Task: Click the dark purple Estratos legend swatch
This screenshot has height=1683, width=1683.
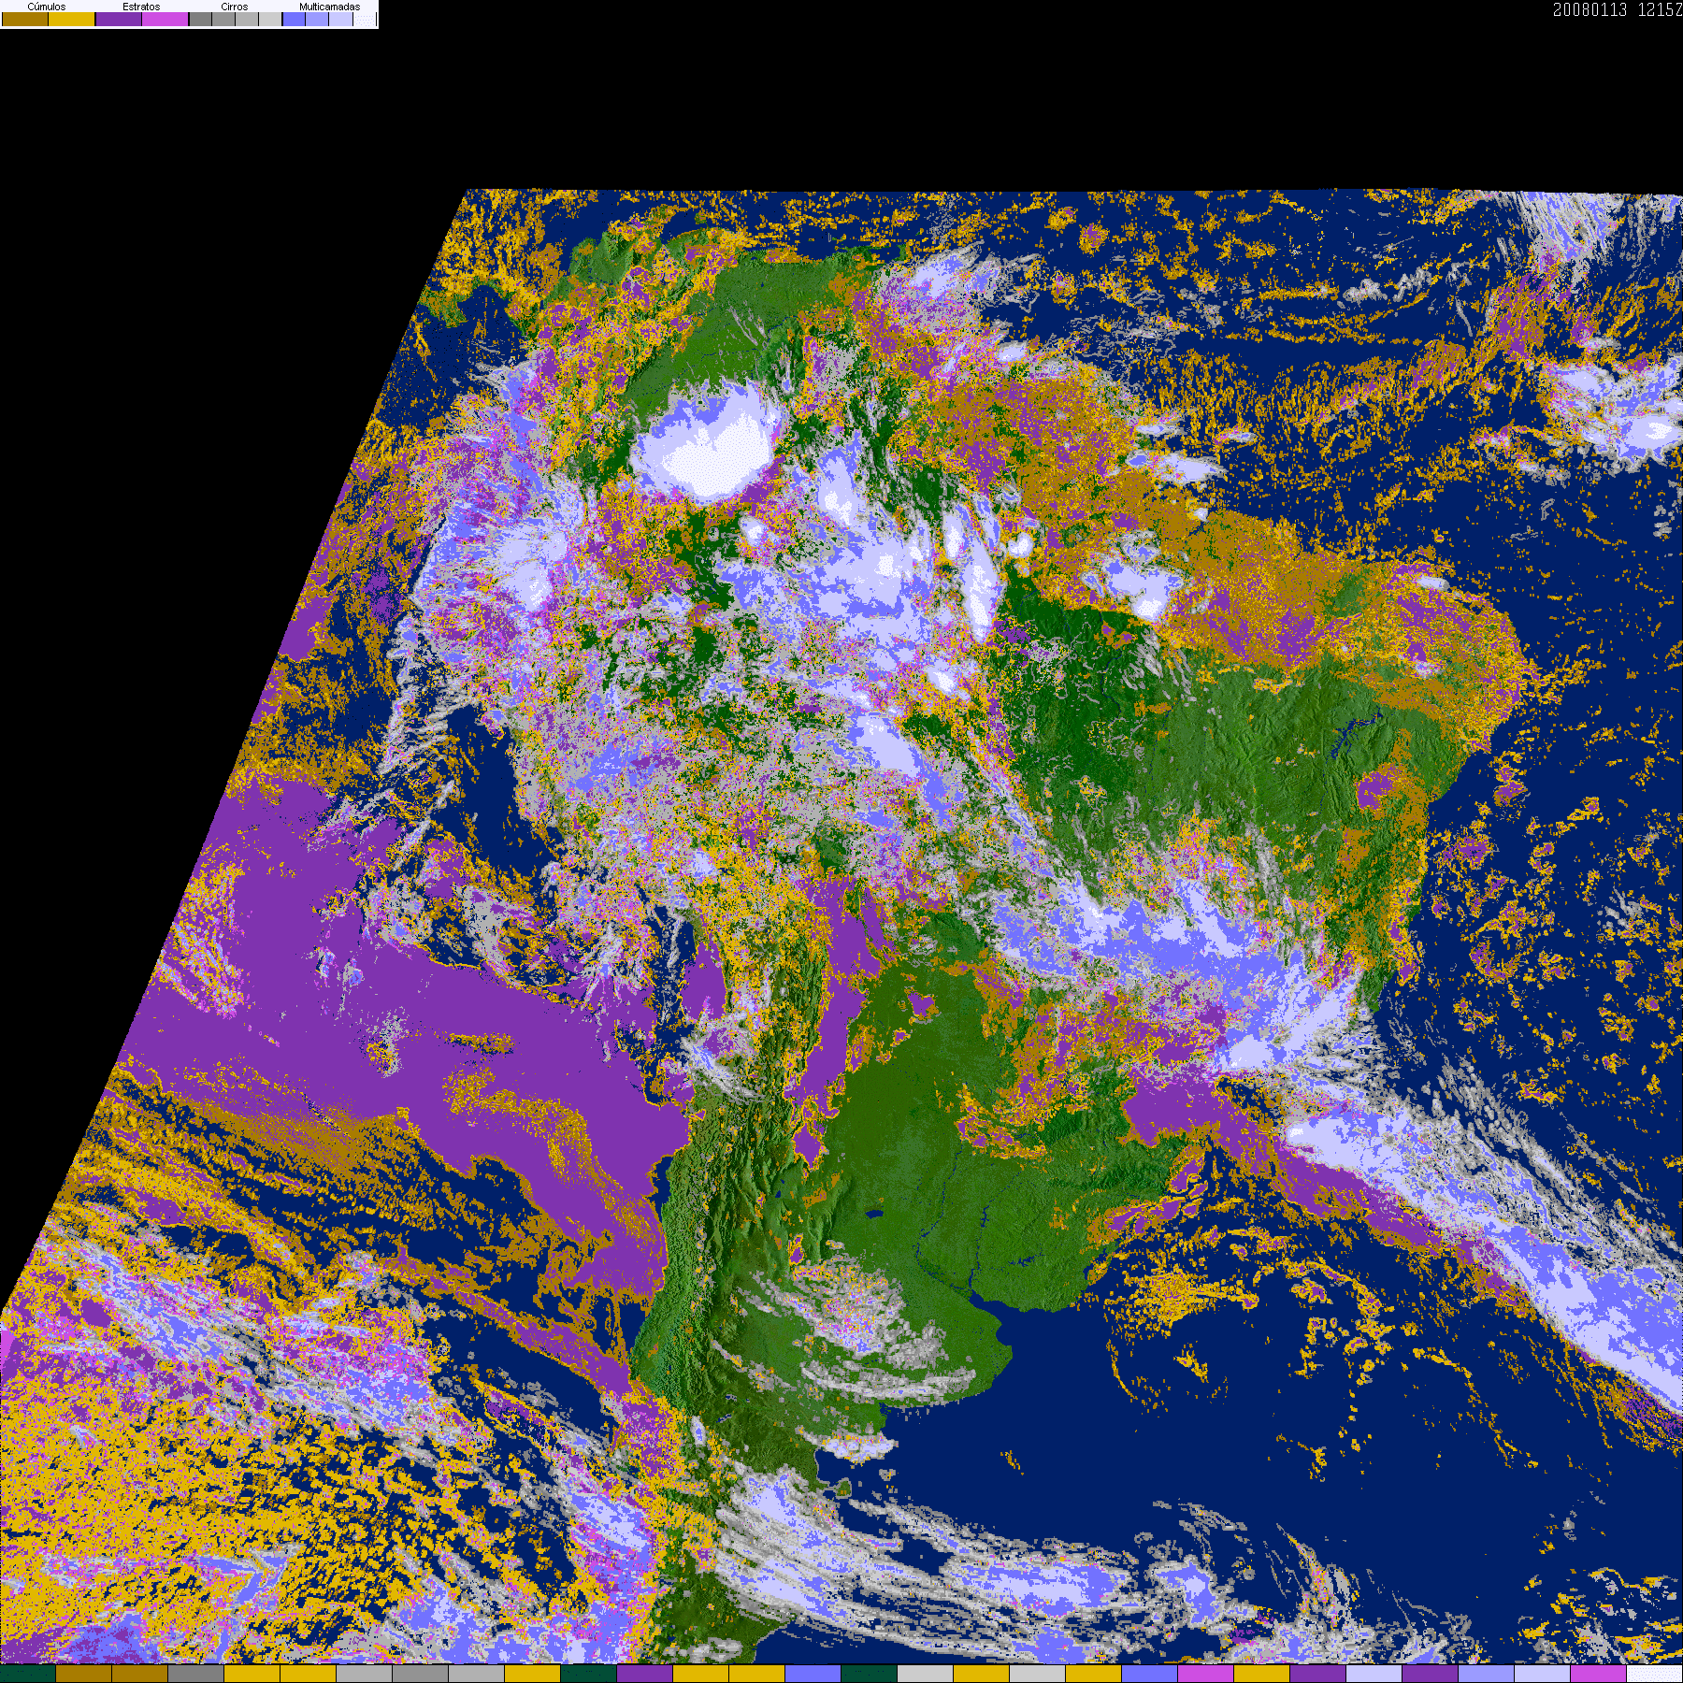Action: (119, 19)
